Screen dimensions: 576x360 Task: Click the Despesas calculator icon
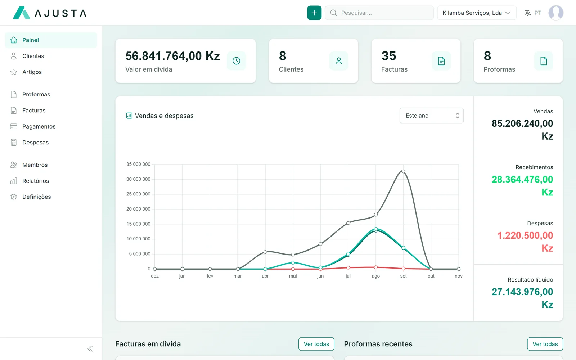coord(14,143)
